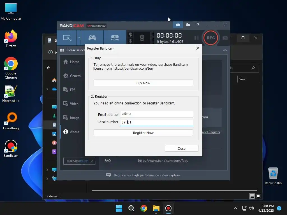This screenshot has width=287, height=215.
Task: Toggle the webcam overlay icon
Action: [142, 38]
